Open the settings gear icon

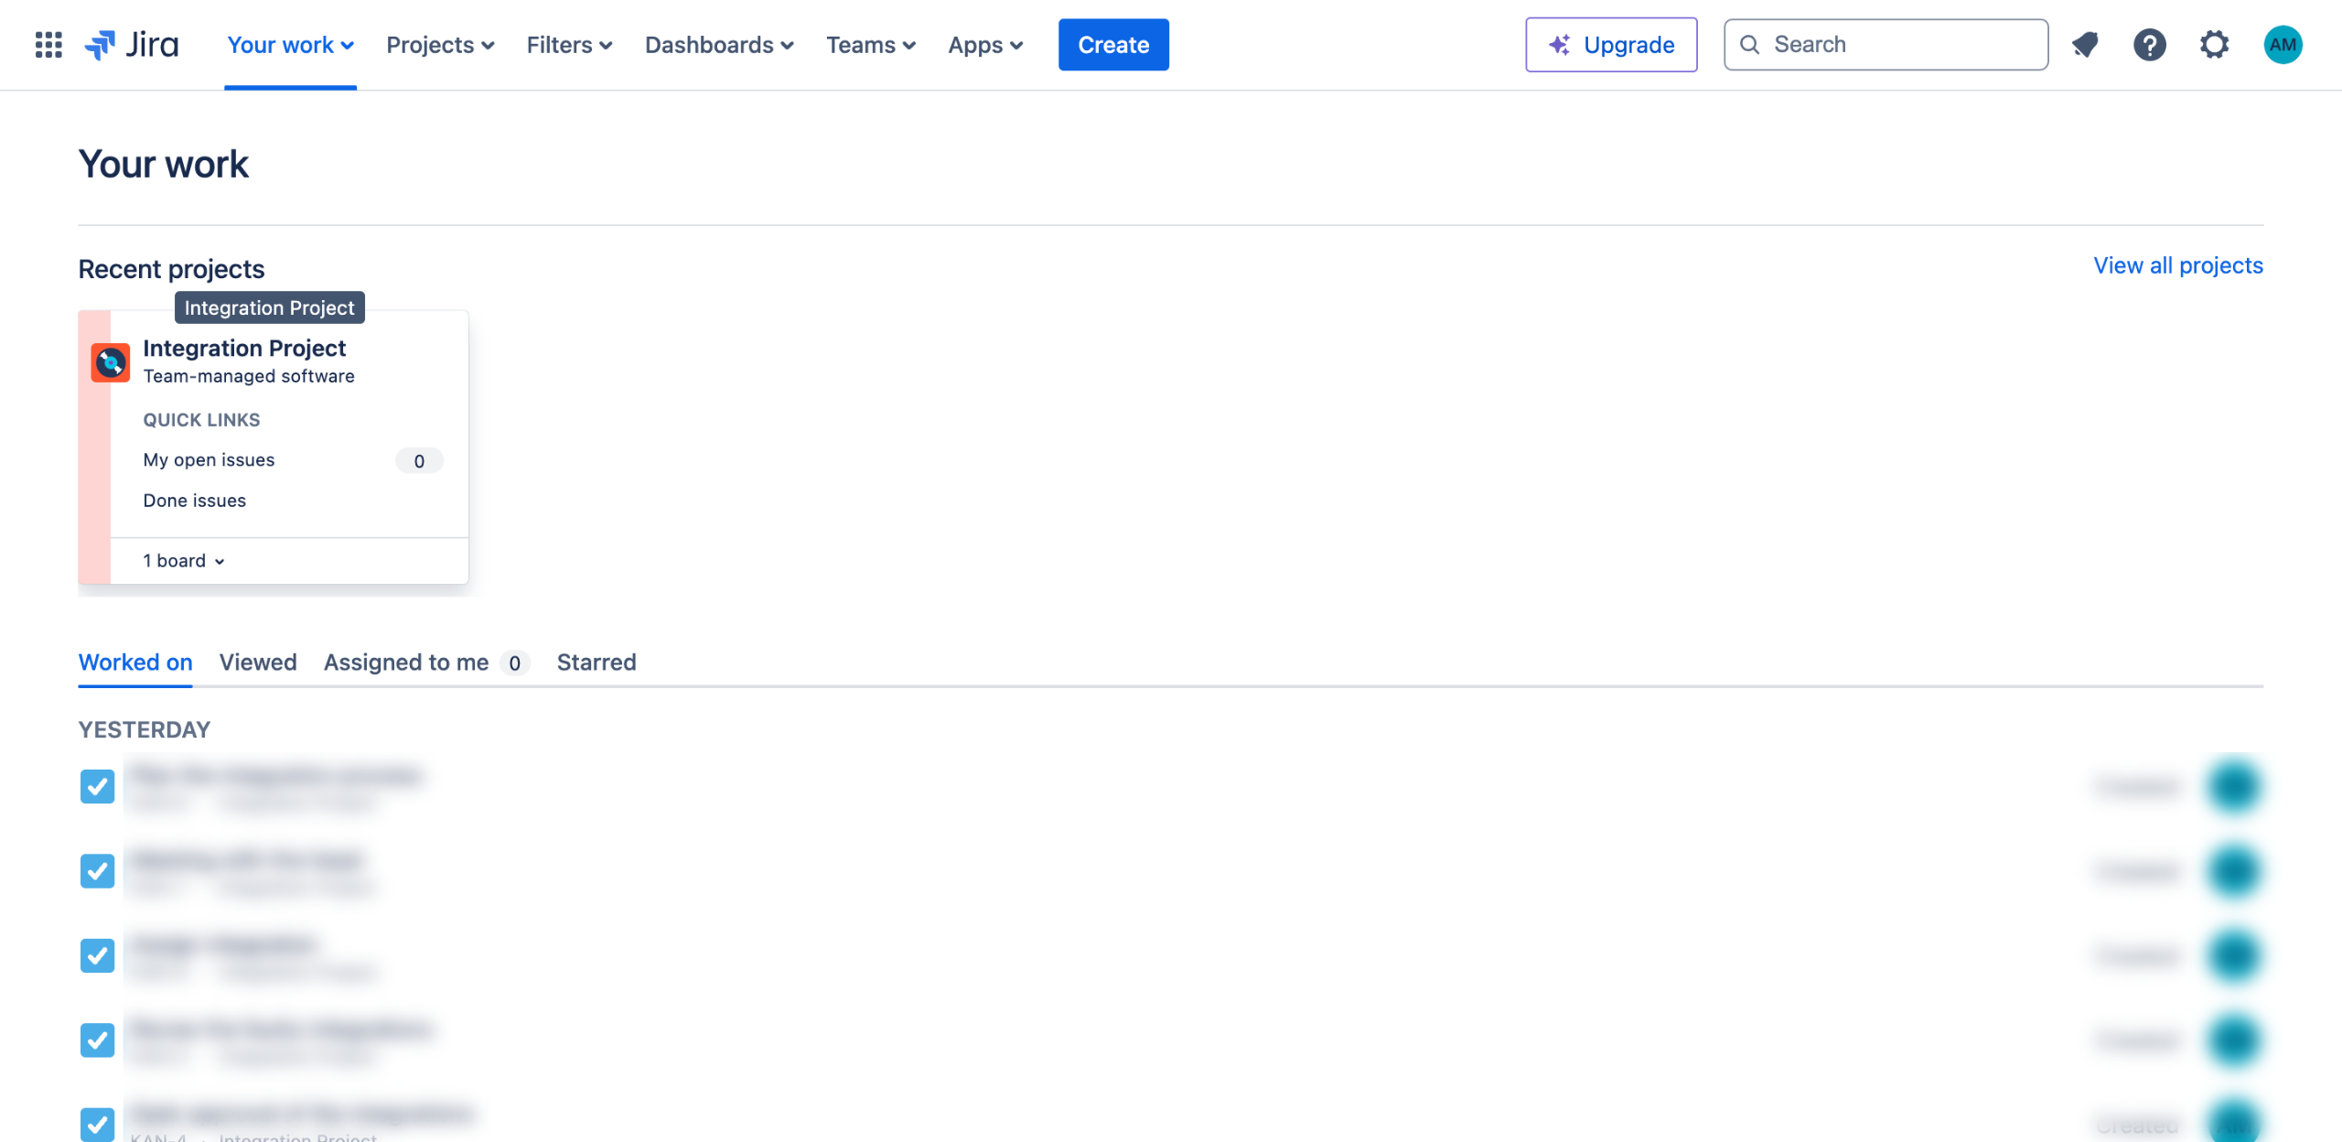pyautogui.click(x=2214, y=44)
